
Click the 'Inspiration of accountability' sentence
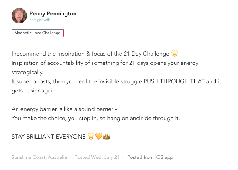[105, 63]
